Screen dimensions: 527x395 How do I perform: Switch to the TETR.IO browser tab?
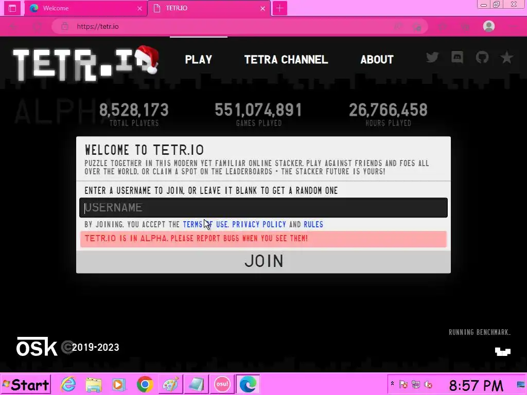208,8
